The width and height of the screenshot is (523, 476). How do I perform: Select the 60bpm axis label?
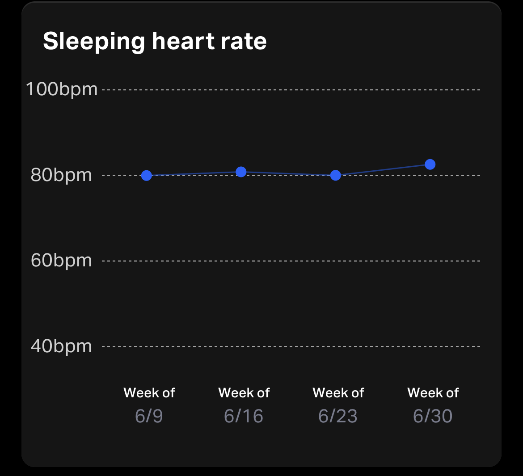tap(61, 261)
